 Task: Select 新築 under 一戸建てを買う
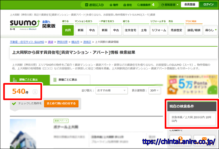point(105,30)
